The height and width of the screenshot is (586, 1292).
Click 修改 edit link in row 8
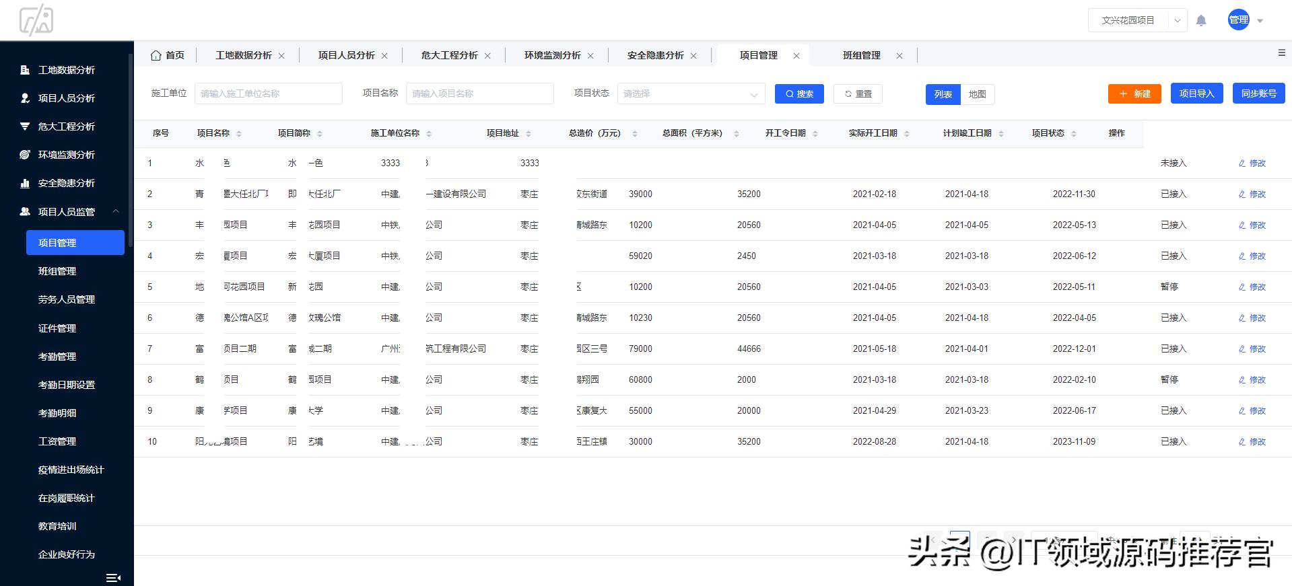coord(1252,379)
